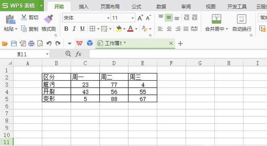This screenshot has height=146, width=267.
Task: Click the Copy (复制) icon
Action: 24,29
